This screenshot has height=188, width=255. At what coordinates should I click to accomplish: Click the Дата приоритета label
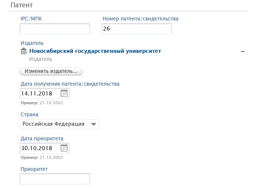pyautogui.click(x=42, y=138)
